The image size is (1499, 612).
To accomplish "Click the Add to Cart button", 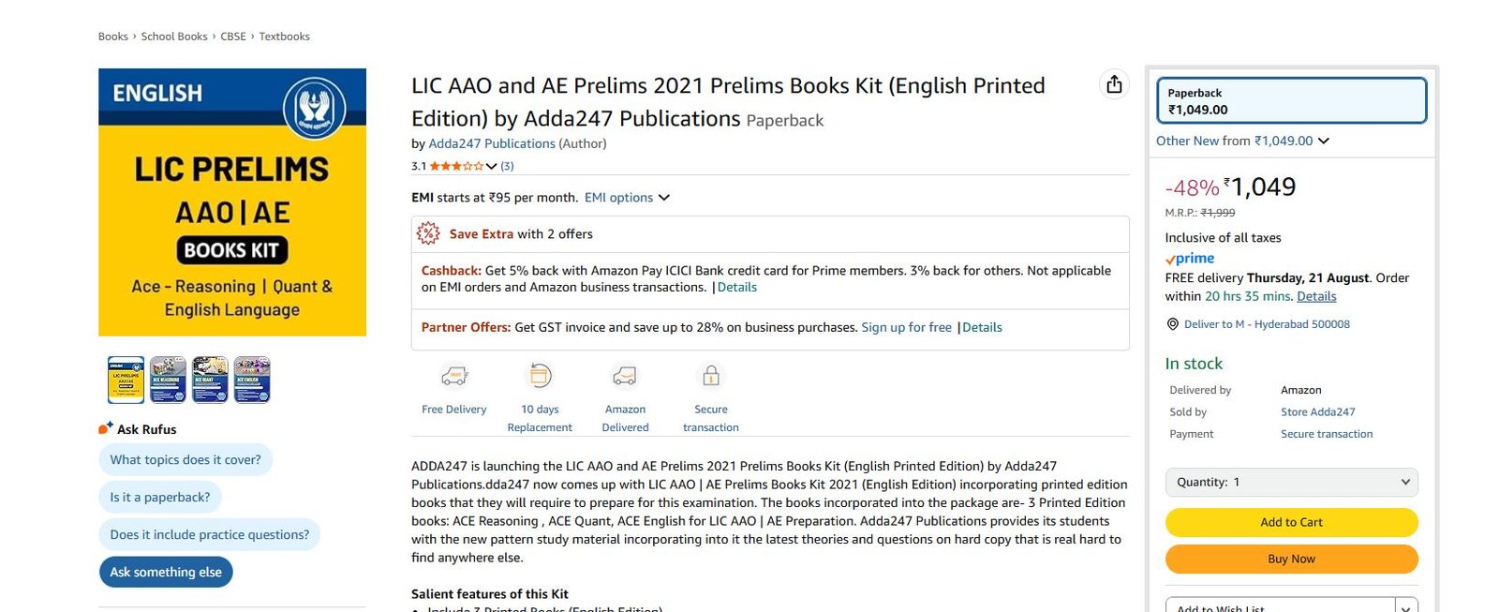I will click(1291, 522).
